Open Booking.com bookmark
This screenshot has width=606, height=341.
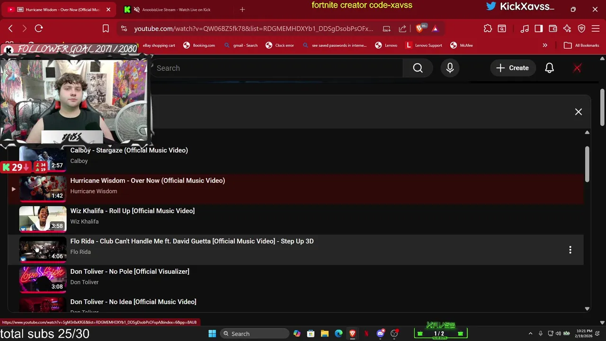click(199, 45)
